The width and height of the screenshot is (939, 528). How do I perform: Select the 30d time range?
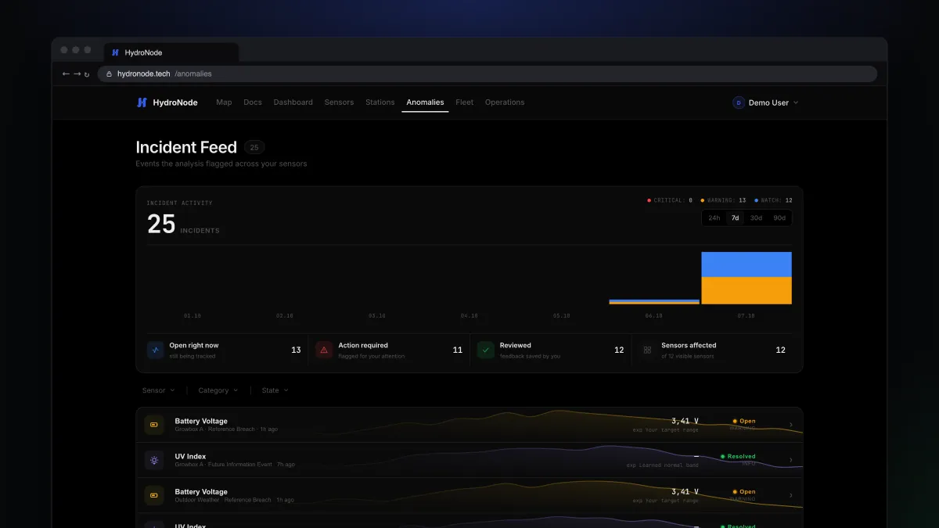pyautogui.click(x=756, y=218)
